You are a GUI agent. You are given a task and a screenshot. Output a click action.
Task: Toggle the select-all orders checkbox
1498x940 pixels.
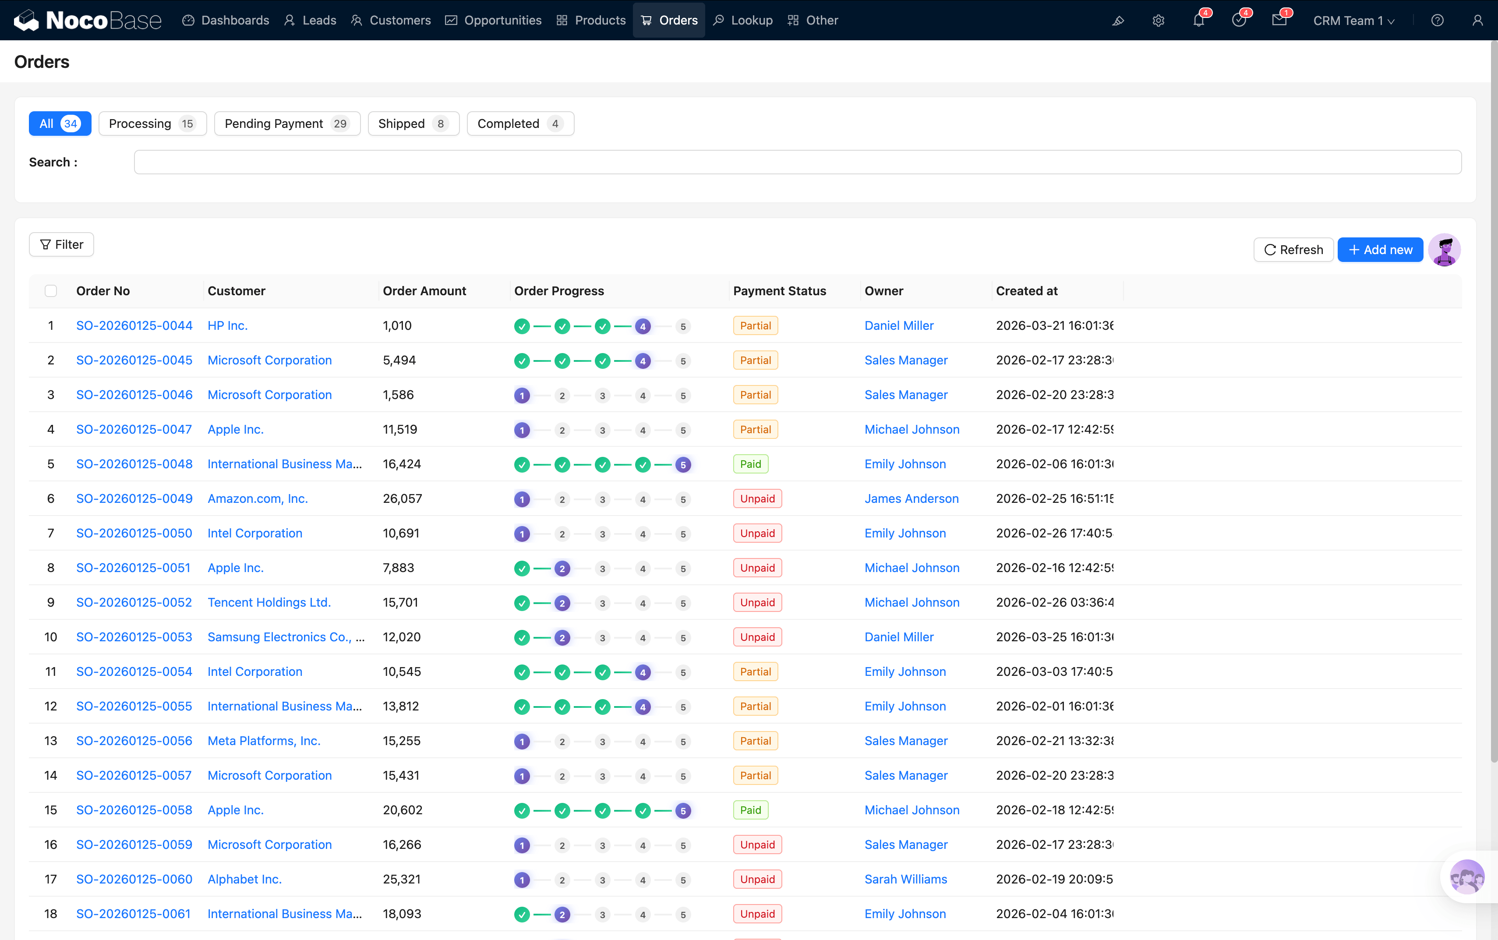pyautogui.click(x=51, y=291)
